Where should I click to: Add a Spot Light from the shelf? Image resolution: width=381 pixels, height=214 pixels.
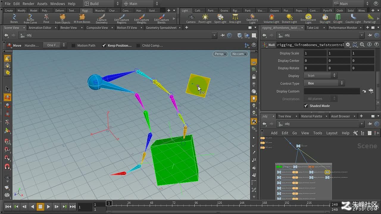220,19
